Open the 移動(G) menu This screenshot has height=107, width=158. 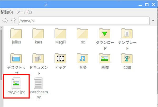pos(7,12)
